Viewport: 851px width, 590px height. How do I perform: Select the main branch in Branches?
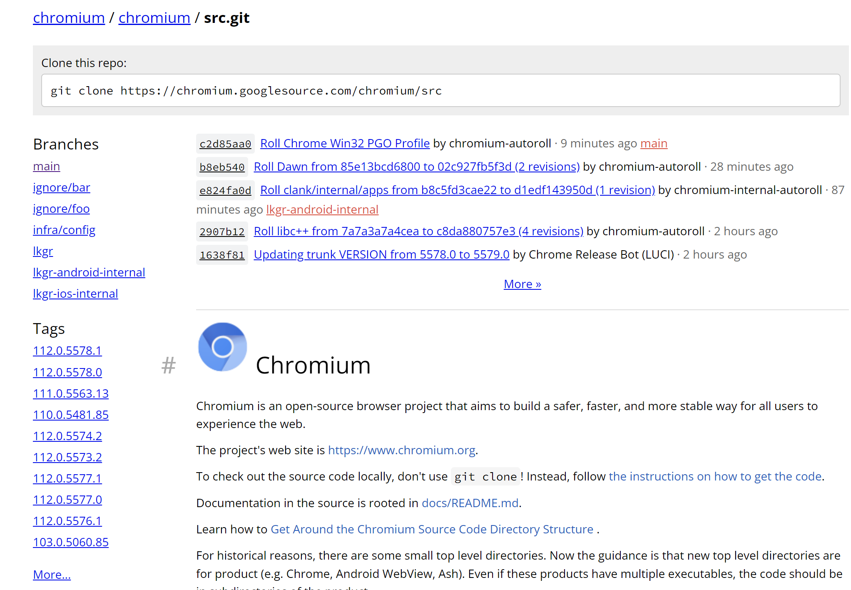[46, 166]
